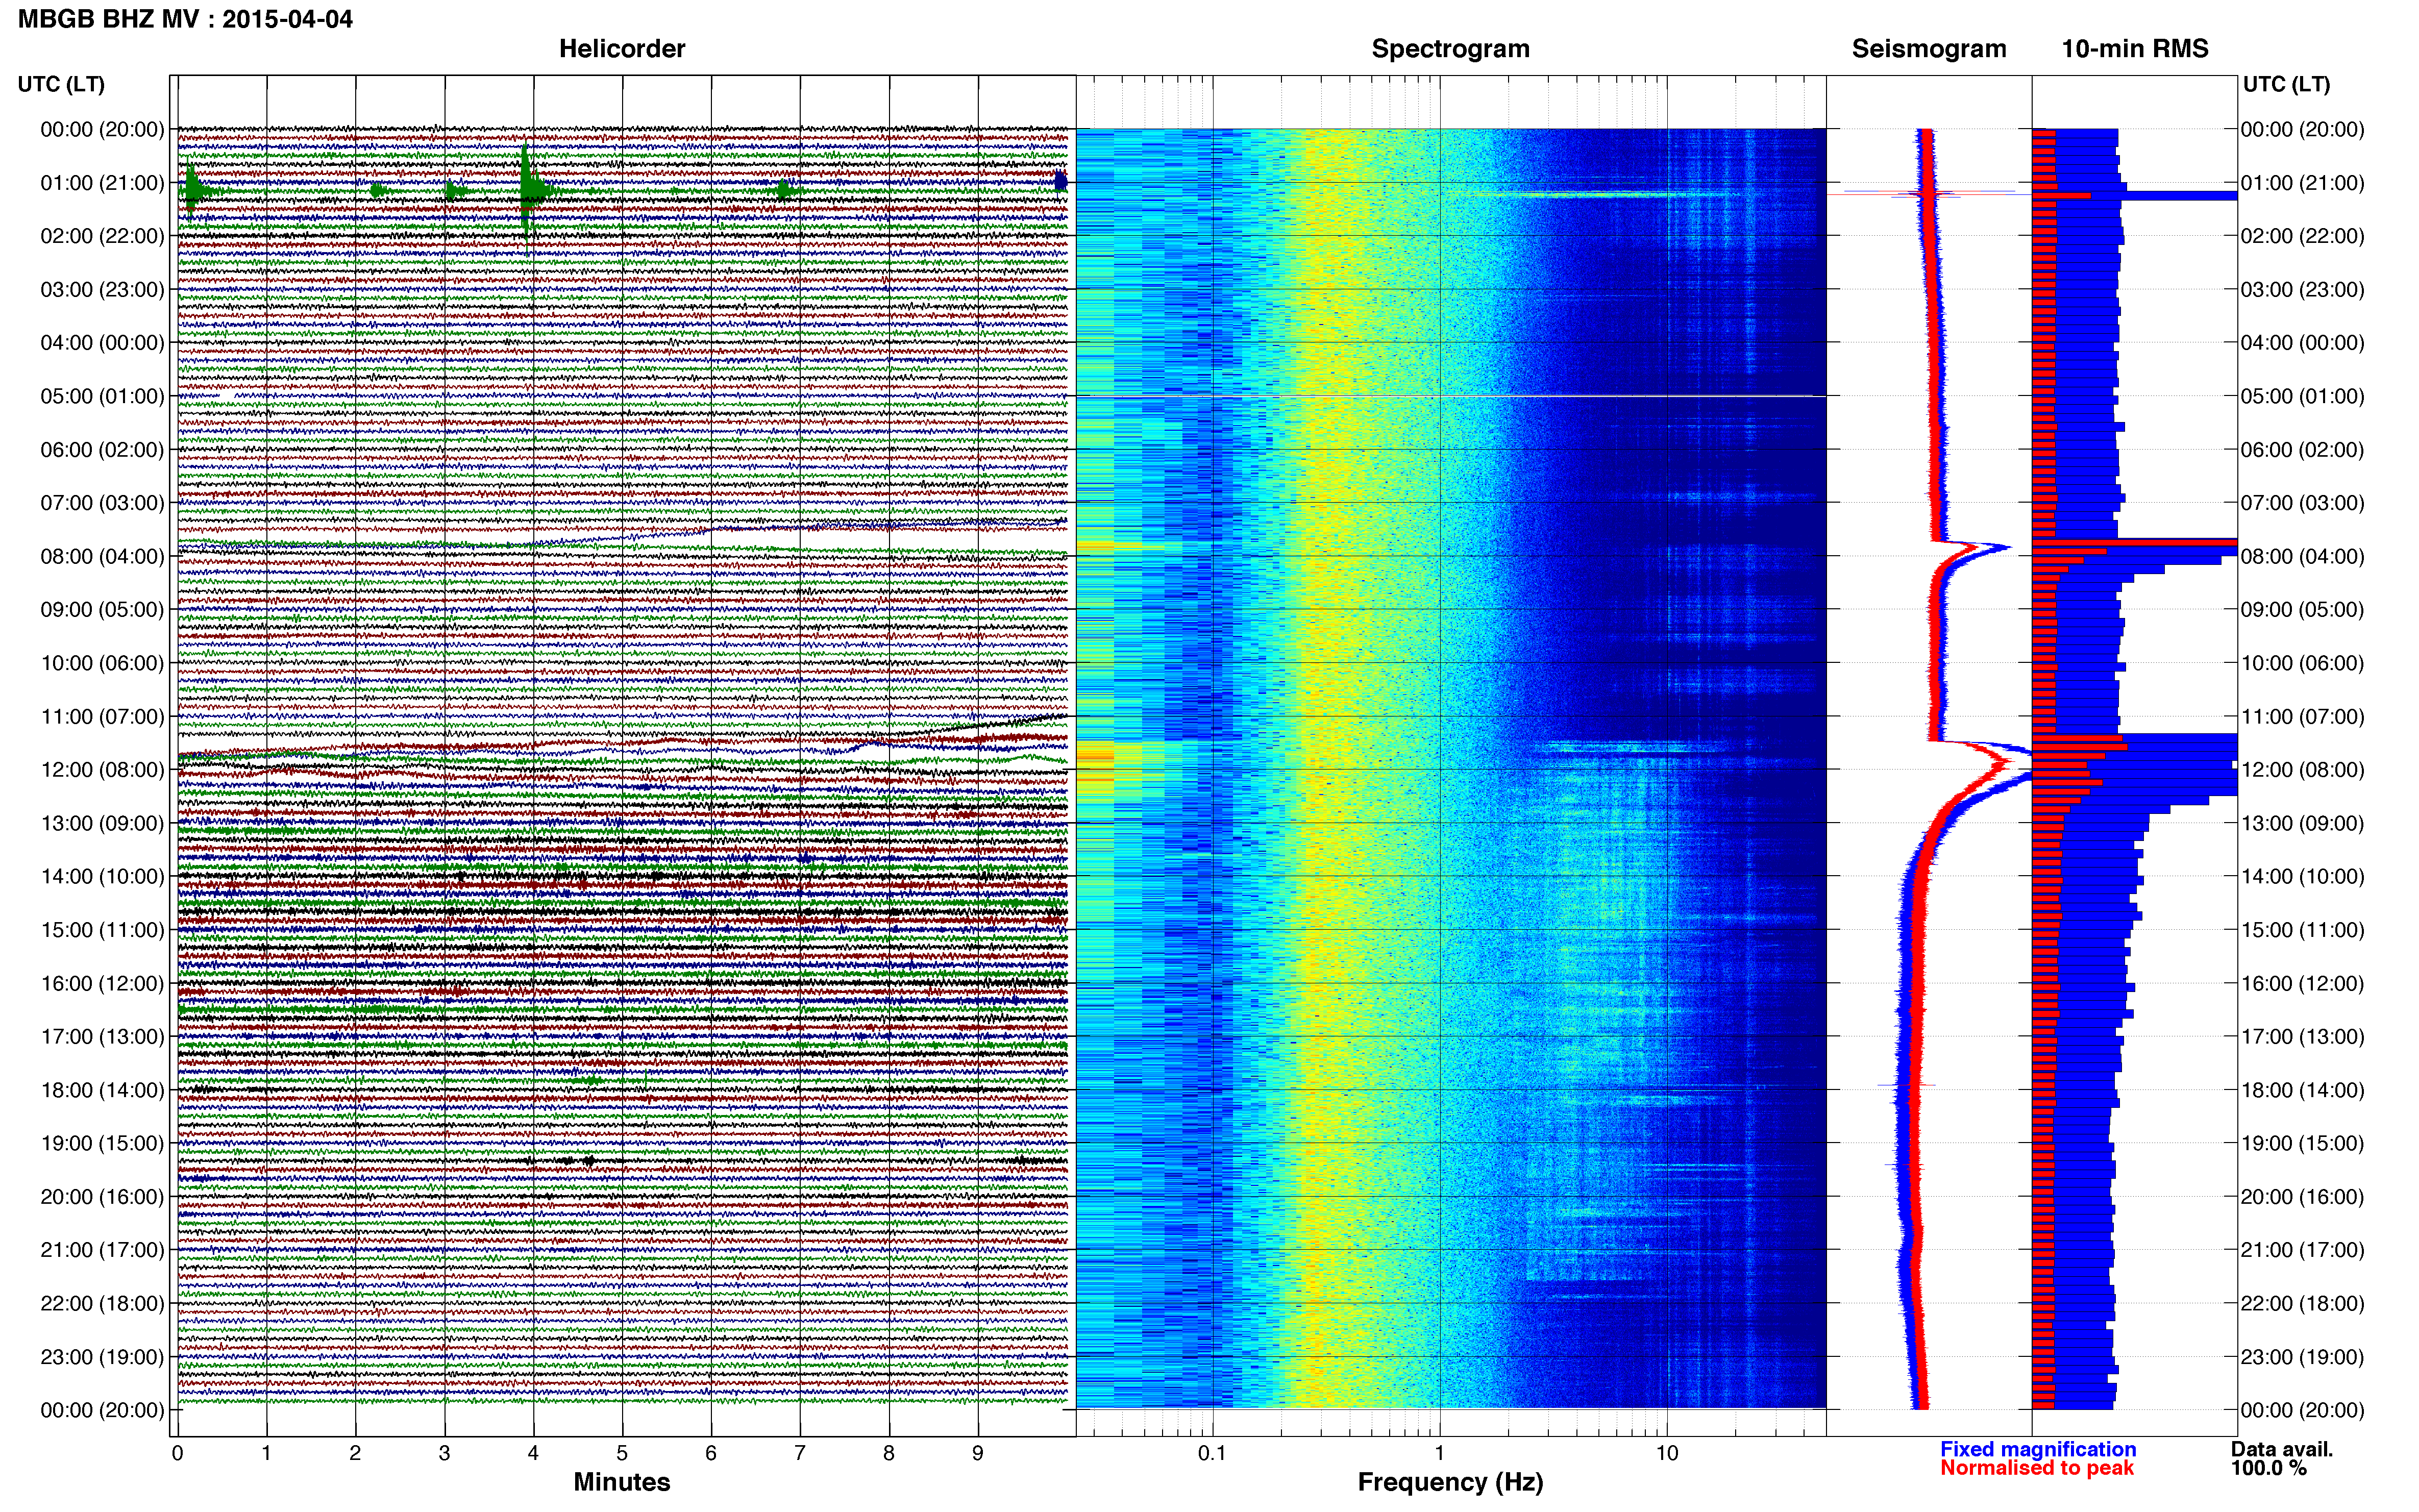Click the left '01:00 (21:00)' time label

pos(102,183)
